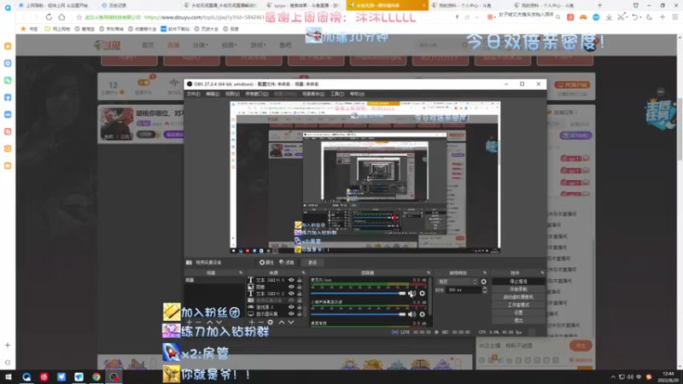Click the OBS preview canvas thumbnail

pyautogui.click(x=365, y=177)
